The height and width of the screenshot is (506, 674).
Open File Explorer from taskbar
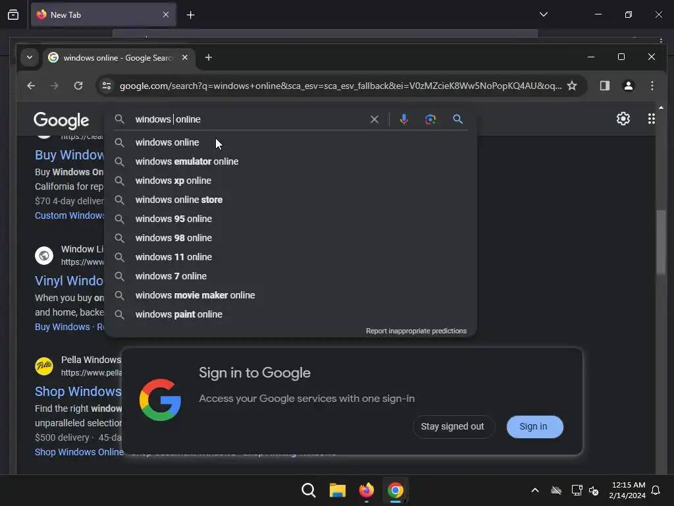coord(338,490)
